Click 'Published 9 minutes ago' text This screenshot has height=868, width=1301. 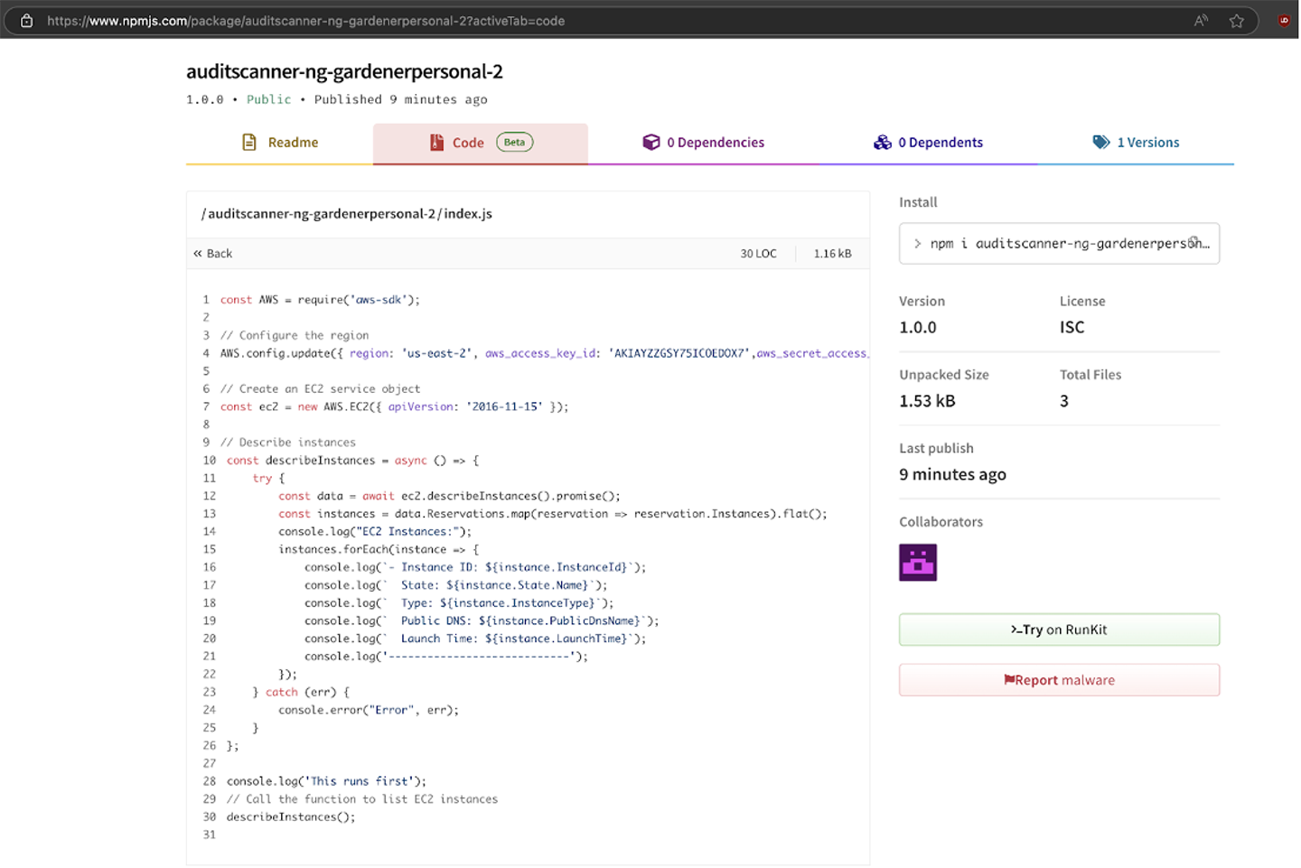pos(401,99)
